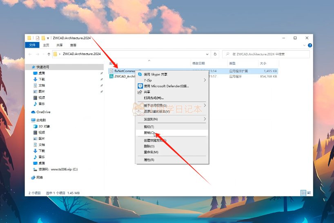Click the Quick access star icon

(33, 67)
